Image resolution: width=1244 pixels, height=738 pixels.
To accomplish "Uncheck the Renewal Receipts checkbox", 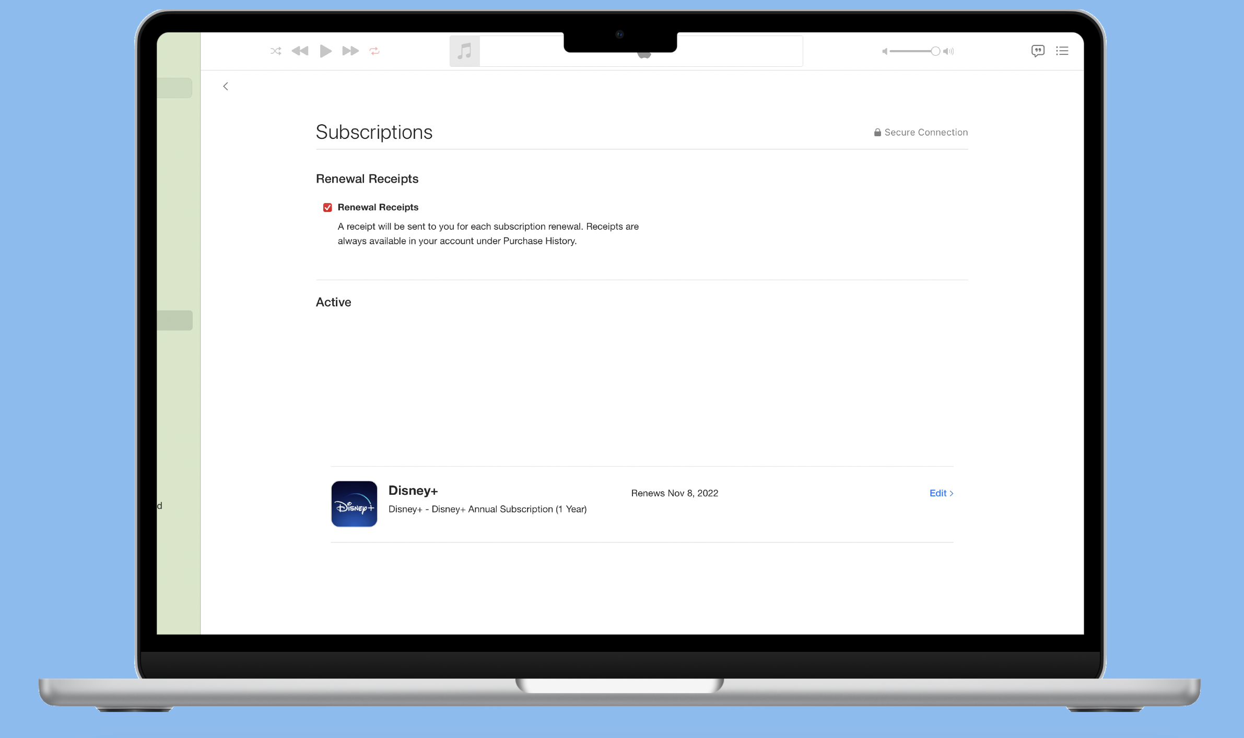I will pyautogui.click(x=327, y=208).
